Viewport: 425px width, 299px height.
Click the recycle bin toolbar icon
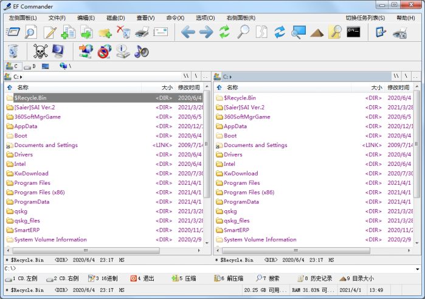(13, 51)
